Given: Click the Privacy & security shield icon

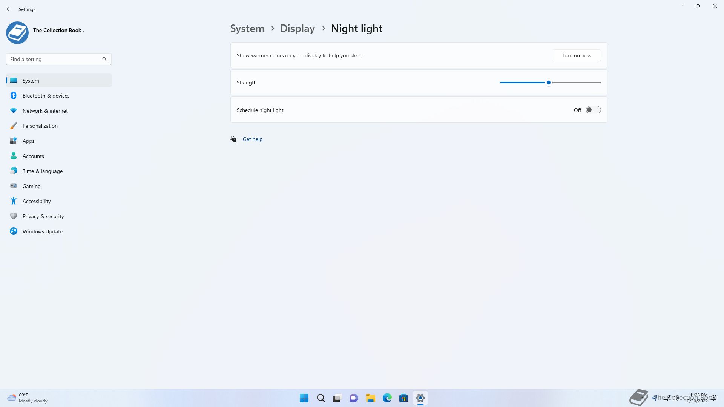Looking at the screenshot, I should [x=14, y=216].
